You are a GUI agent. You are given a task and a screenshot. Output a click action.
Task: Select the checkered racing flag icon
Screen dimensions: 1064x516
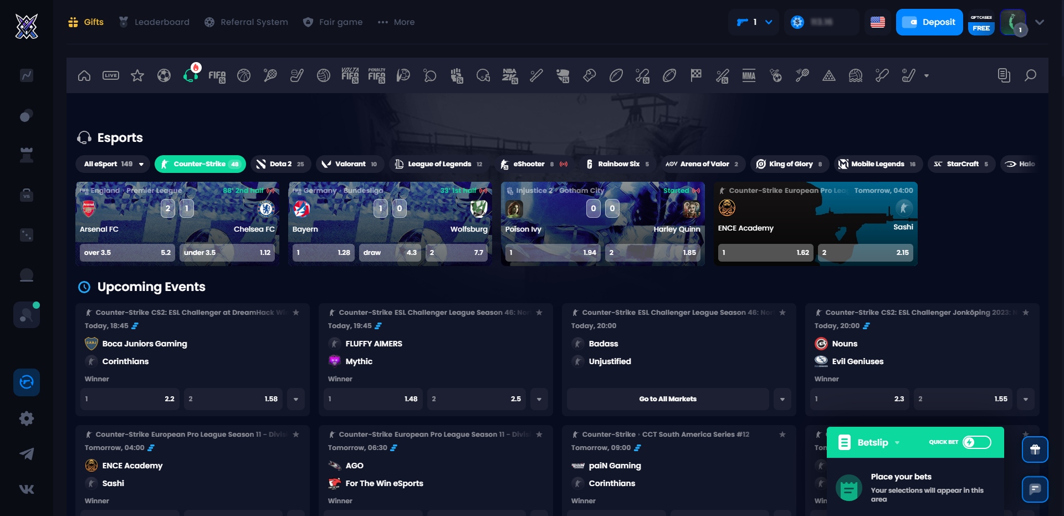coord(696,75)
